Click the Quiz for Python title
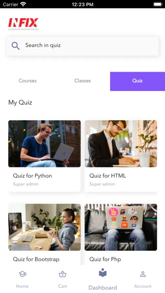The width and height of the screenshot is (165, 293). click(x=32, y=176)
